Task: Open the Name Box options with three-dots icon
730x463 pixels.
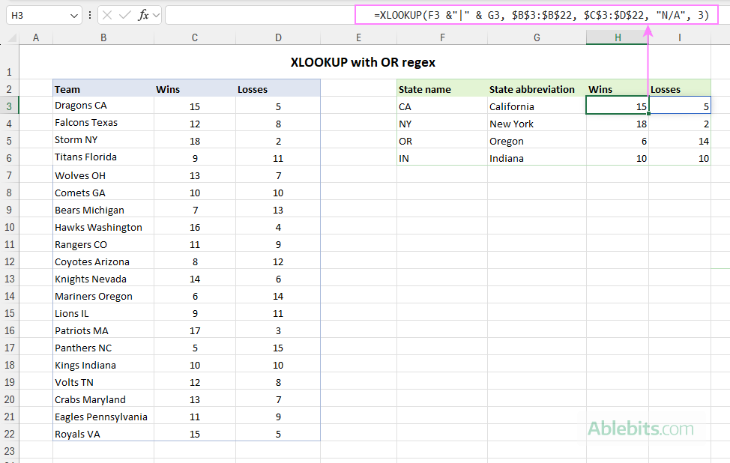Action: coord(89,14)
